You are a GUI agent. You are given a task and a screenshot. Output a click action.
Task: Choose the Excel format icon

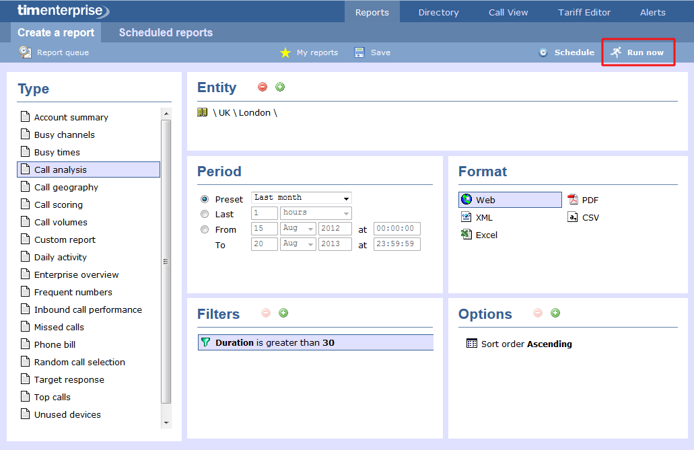[x=466, y=235]
